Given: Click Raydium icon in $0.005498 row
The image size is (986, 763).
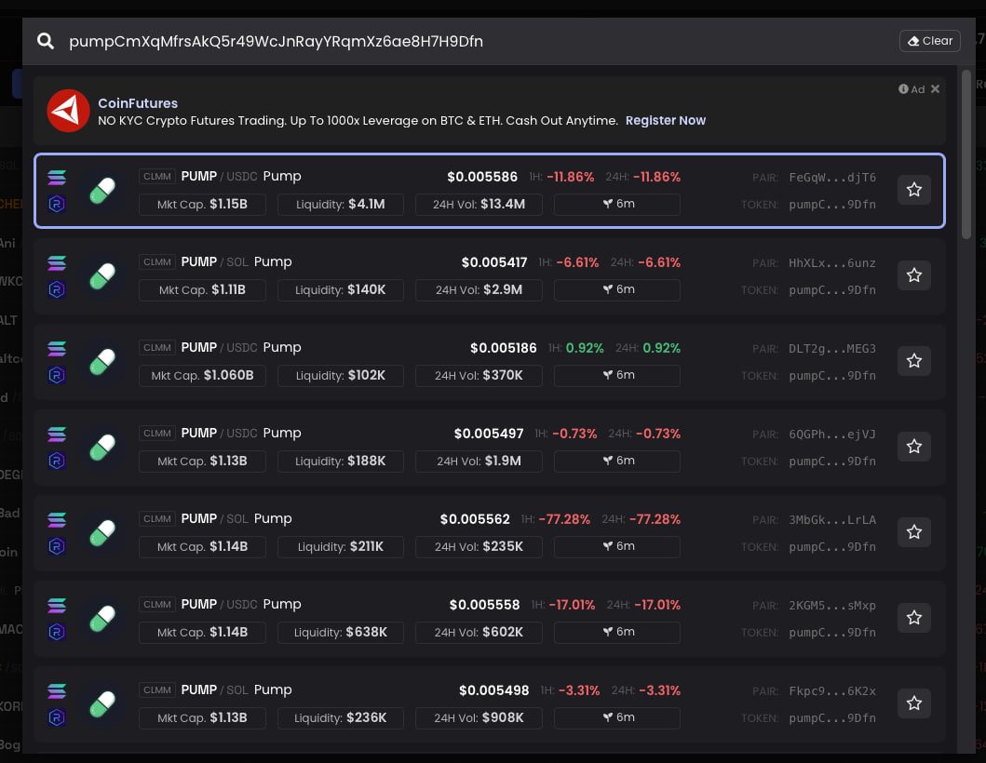Looking at the screenshot, I should click(57, 716).
